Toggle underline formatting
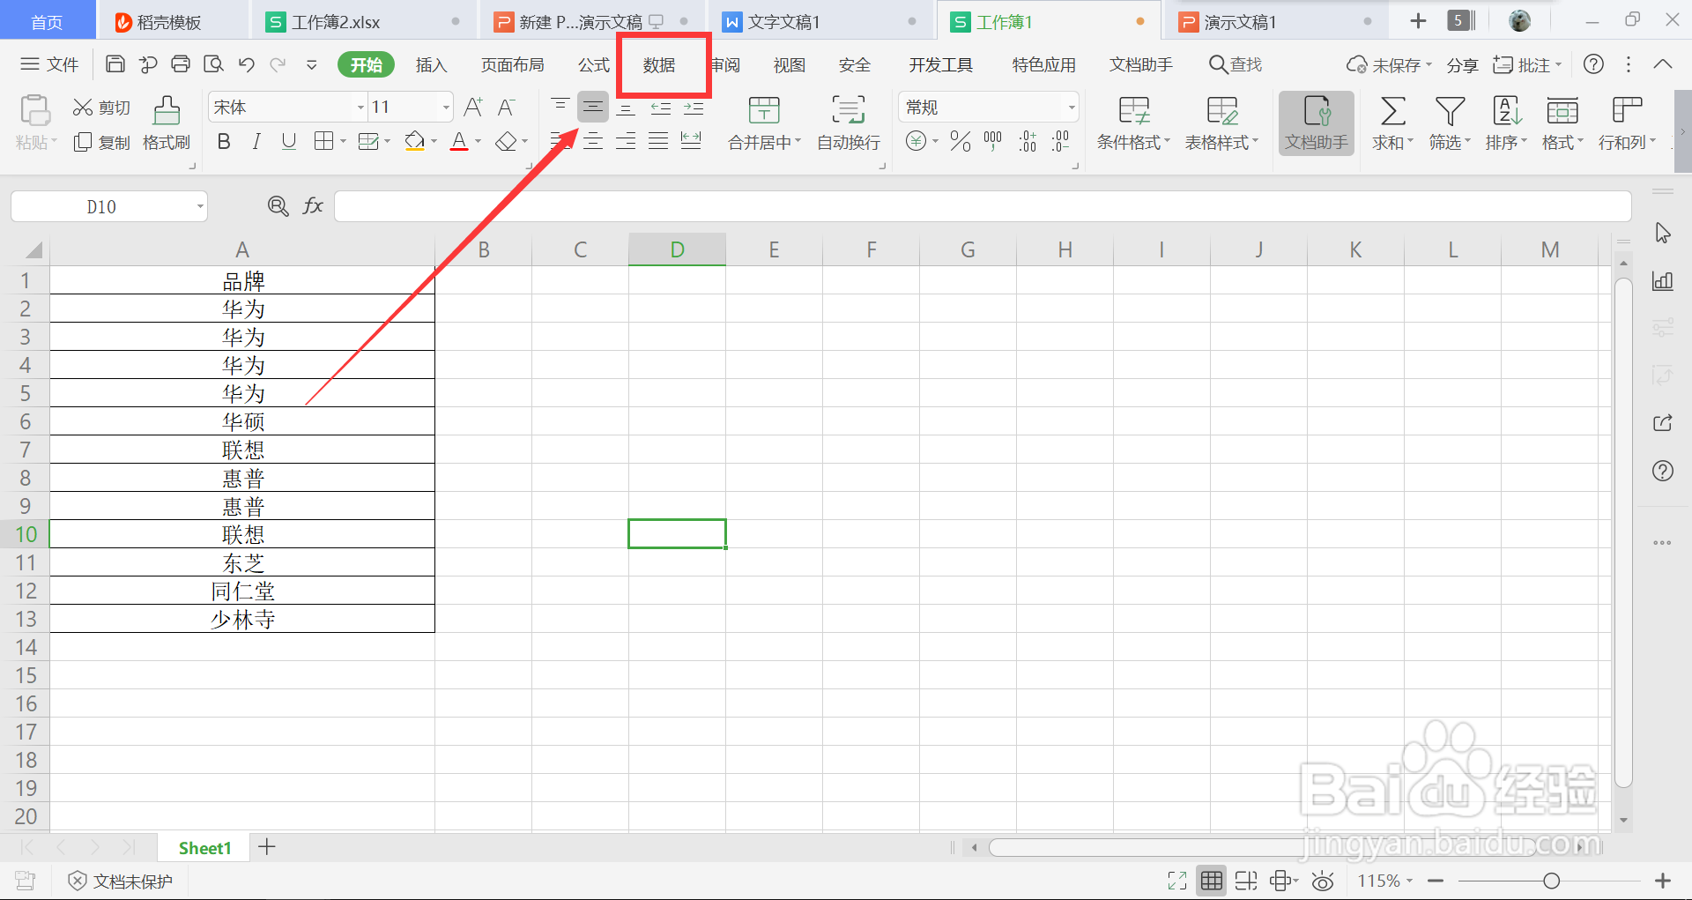 (288, 141)
